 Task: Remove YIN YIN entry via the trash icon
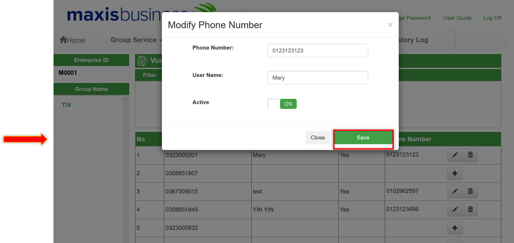click(x=470, y=210)
